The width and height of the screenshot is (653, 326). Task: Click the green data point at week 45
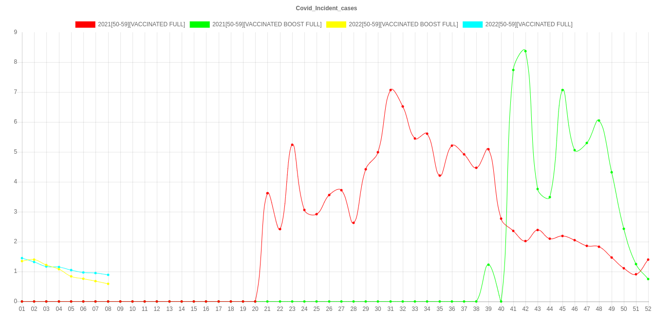tap(562, 90)
